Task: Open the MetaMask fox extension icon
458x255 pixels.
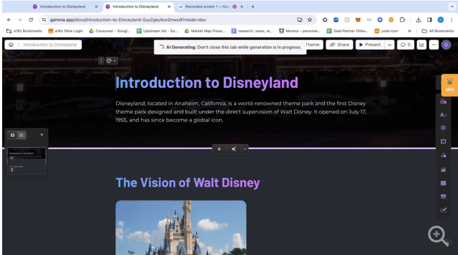Action: click(358, 20)
